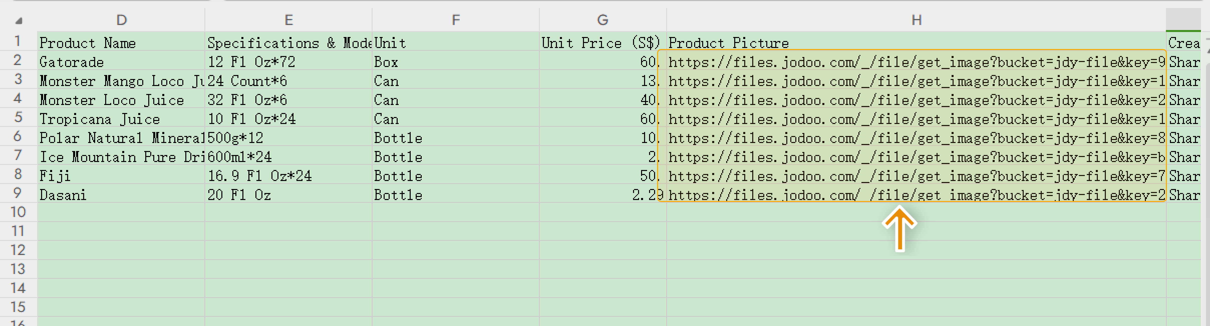Click the select-all corner triangle
Screen dimensions: 1210x326
(x=19, y=21)
